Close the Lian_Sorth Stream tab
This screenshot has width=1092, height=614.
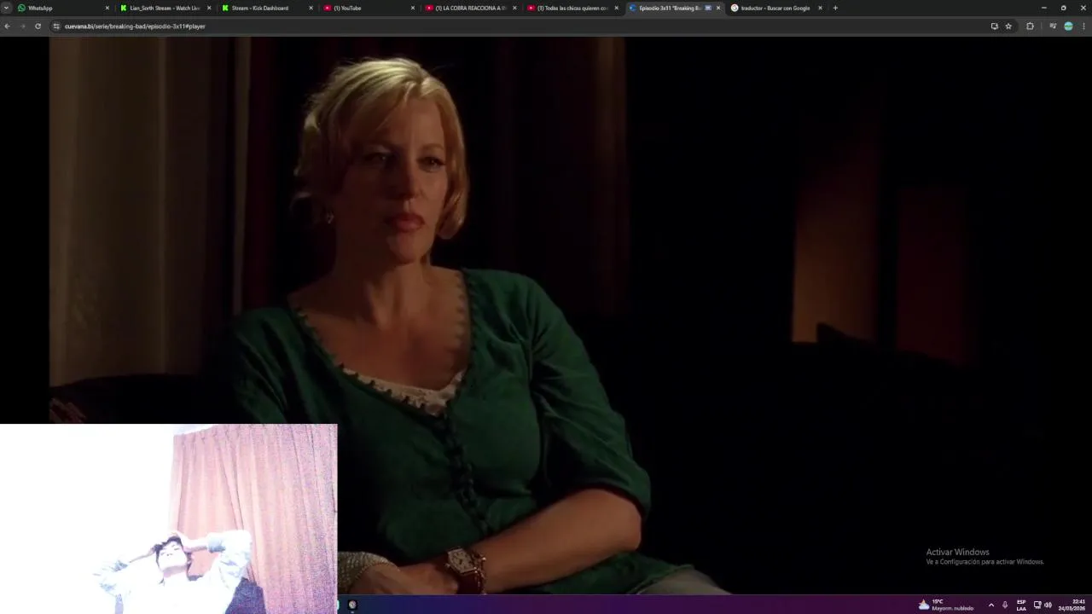[209, 8]
